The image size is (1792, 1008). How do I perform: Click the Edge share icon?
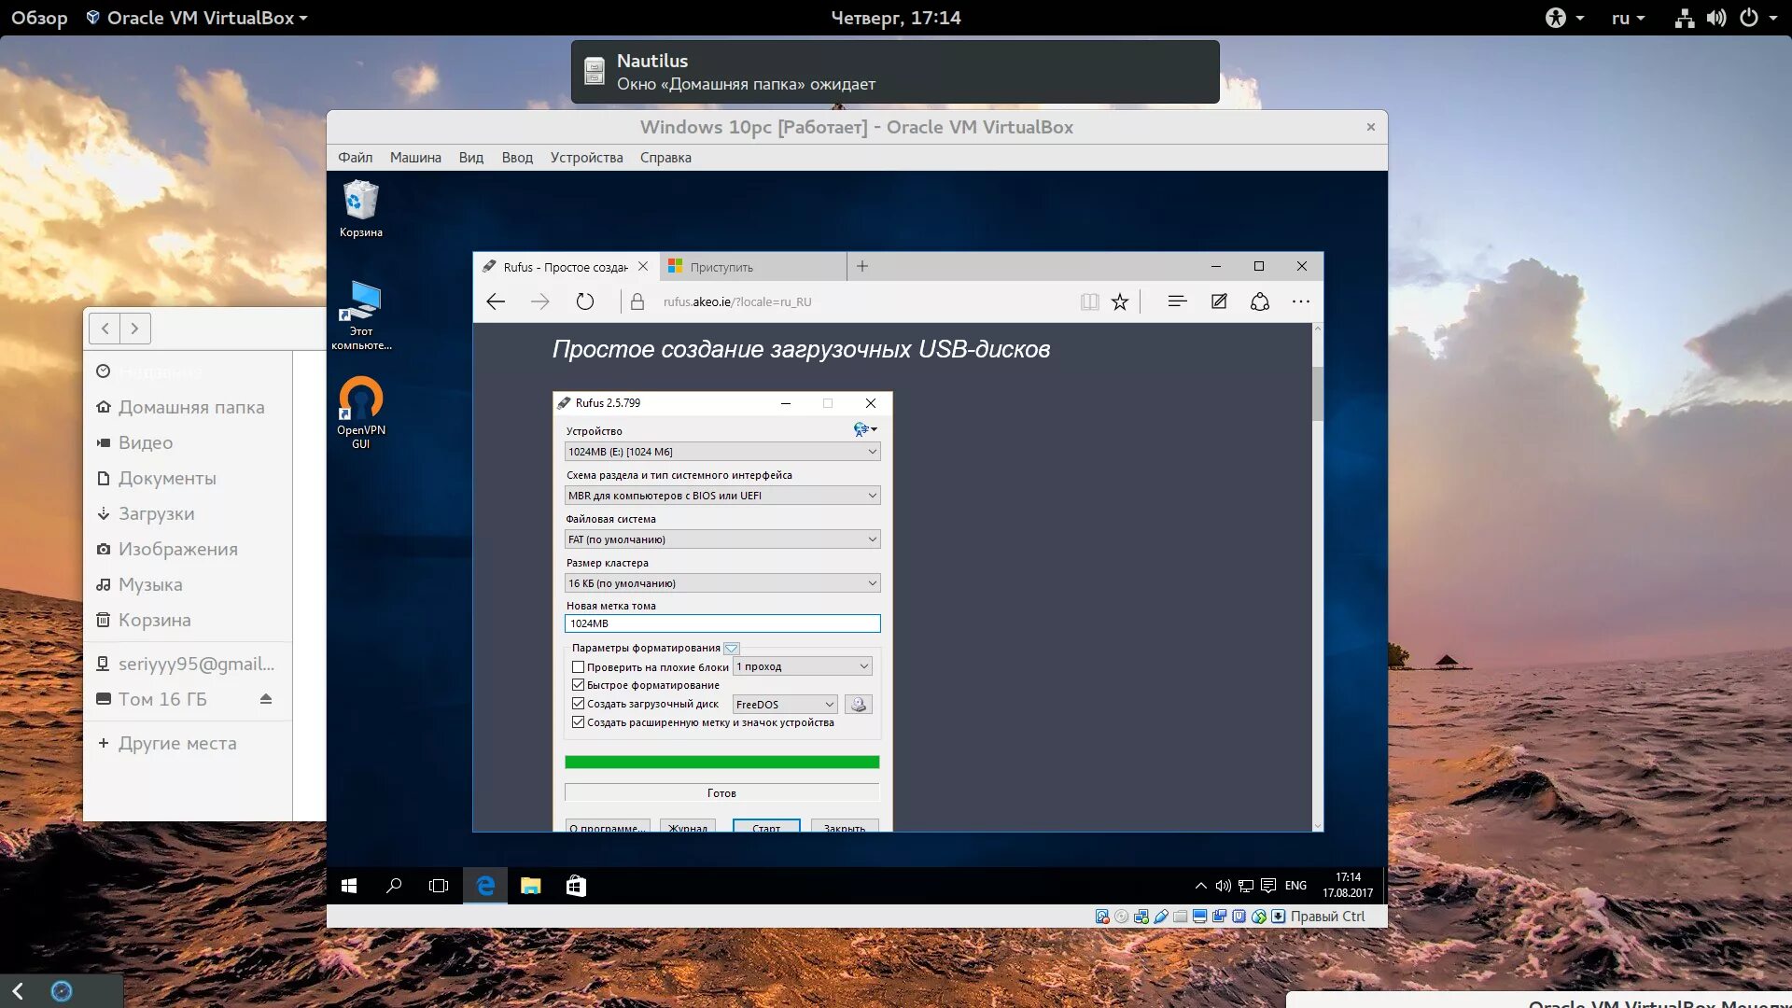click(x=1260, y=301)
